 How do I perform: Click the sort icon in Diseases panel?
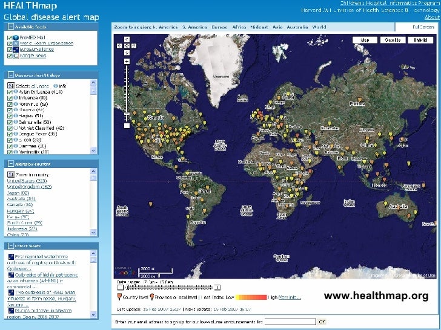11,86
